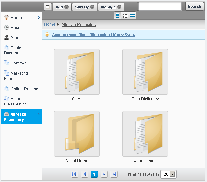
Task: Change items per page dropdown showing 20
Action: pos(169,174)
